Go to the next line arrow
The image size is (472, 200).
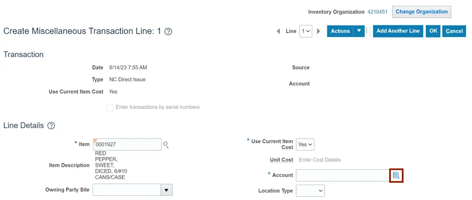coord(319,31)
